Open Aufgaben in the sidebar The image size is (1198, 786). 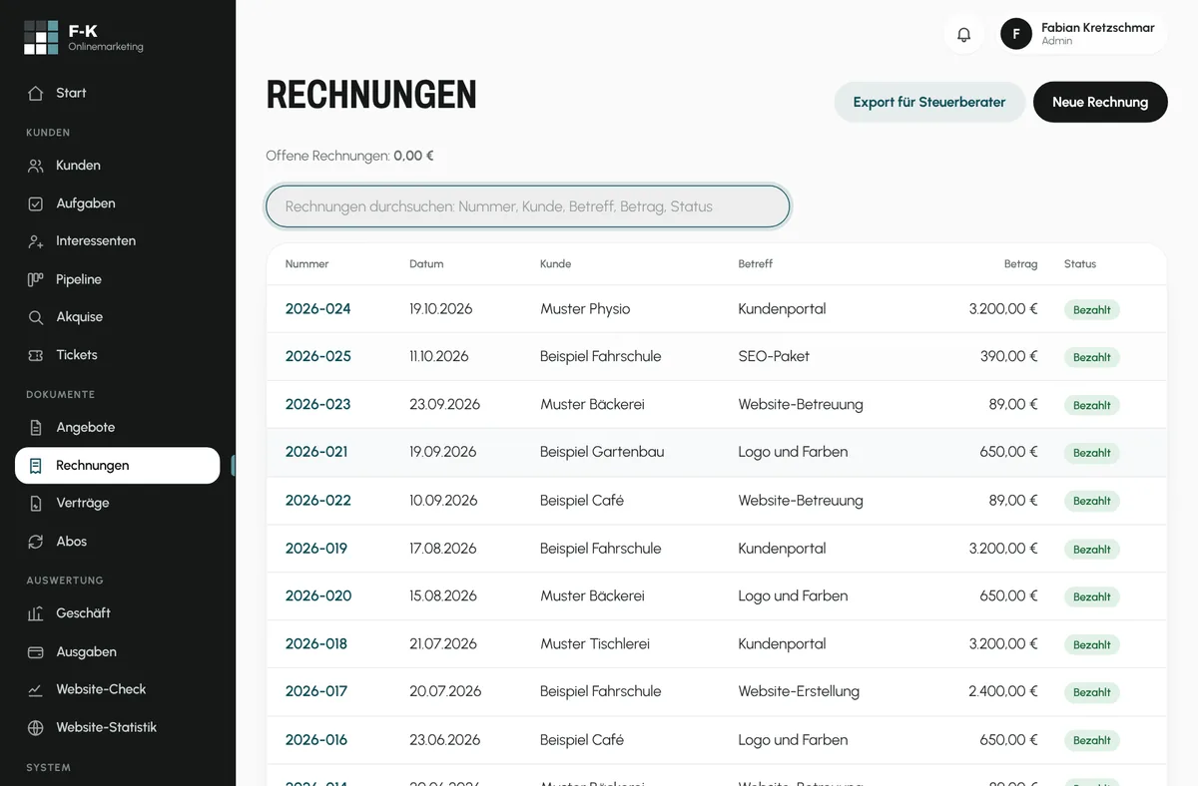(x=118, y=203)
